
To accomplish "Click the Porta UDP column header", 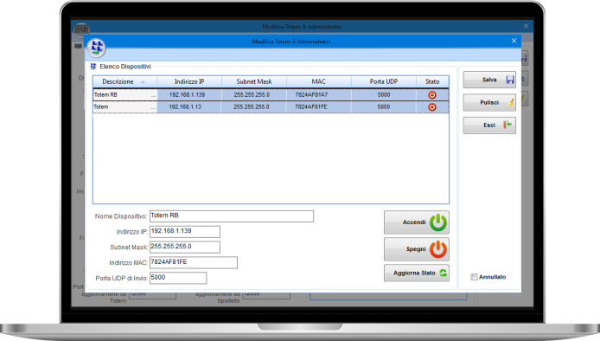I will point(384,81).
